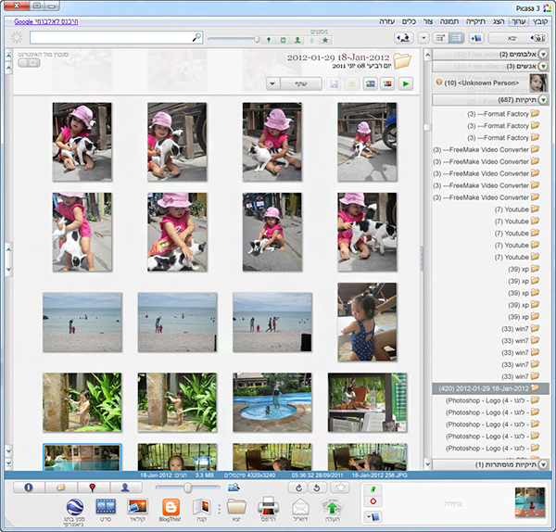Viewport: 556px width, 532px height.
Task: Play the folder slideshow green arrow
Action: click(405, 84)
